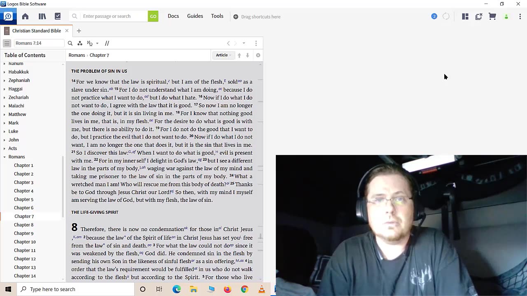The image size is (527, 296).
Task: Click the add shortcut plus icon
Action: (x=236, y=17)
